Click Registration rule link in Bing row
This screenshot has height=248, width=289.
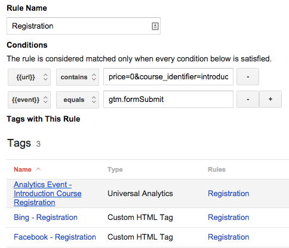pyautogui.click(x=229, y=218)
